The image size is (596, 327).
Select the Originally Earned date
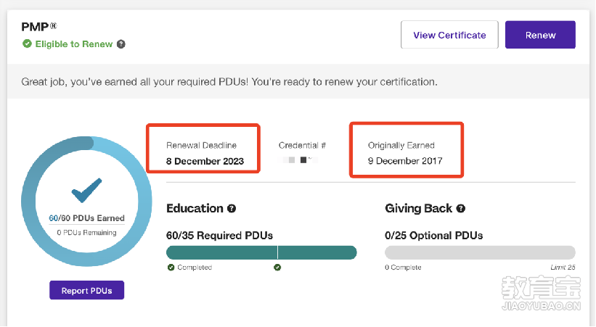point(405,161)
